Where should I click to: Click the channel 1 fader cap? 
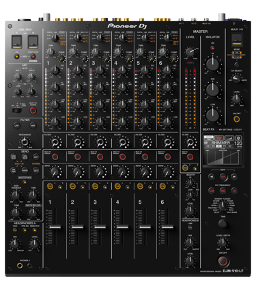[55, 227]
